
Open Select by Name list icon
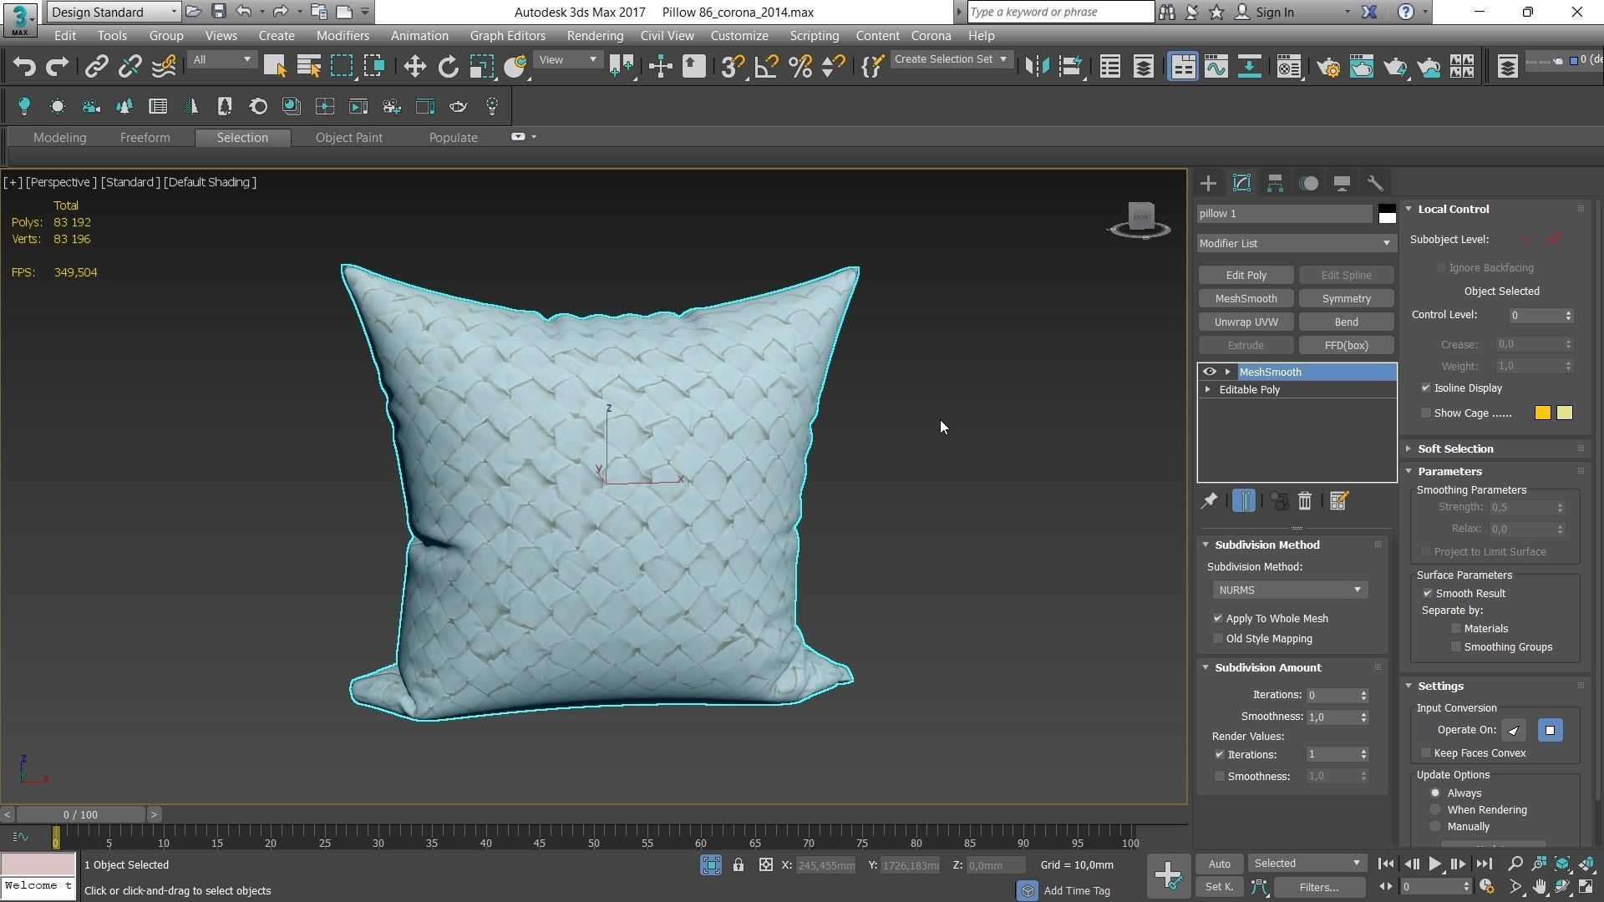pos(308,67)
